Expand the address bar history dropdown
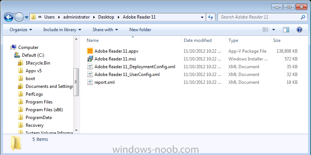 (202, 17)
